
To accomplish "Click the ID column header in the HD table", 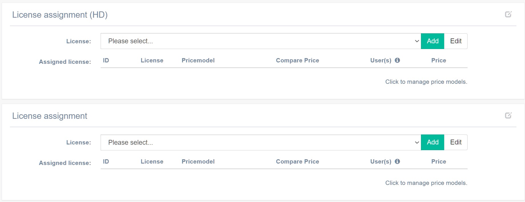I will click(x=106, y=60).
